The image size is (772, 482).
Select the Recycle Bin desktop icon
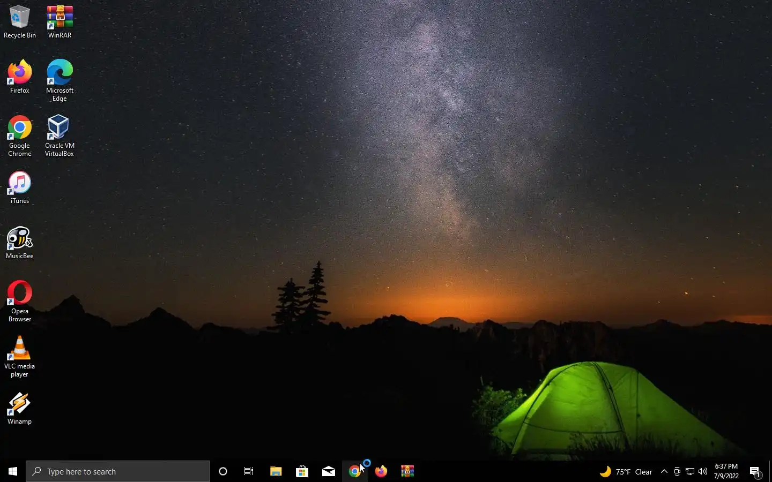20,22
